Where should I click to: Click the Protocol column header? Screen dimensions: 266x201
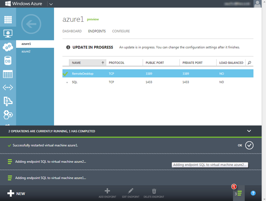[x=124, y=63]
